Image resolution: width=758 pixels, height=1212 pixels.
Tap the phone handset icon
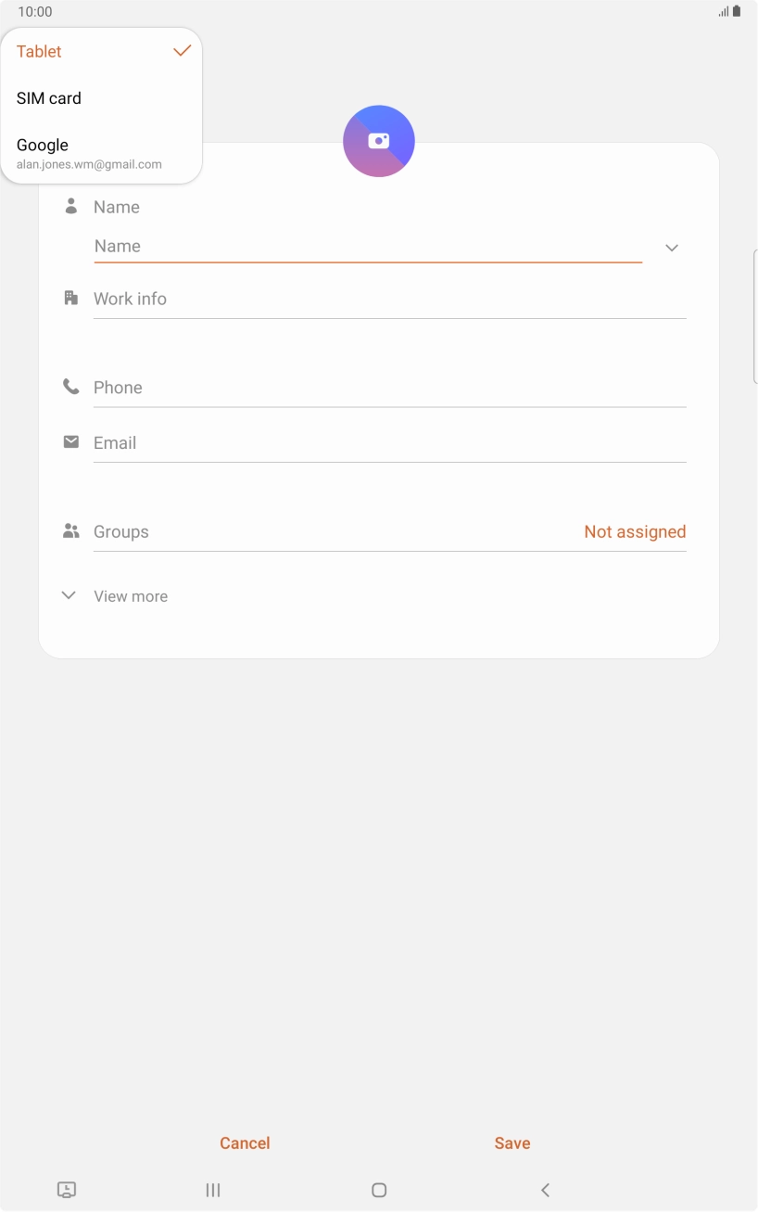tap(70, 387)
